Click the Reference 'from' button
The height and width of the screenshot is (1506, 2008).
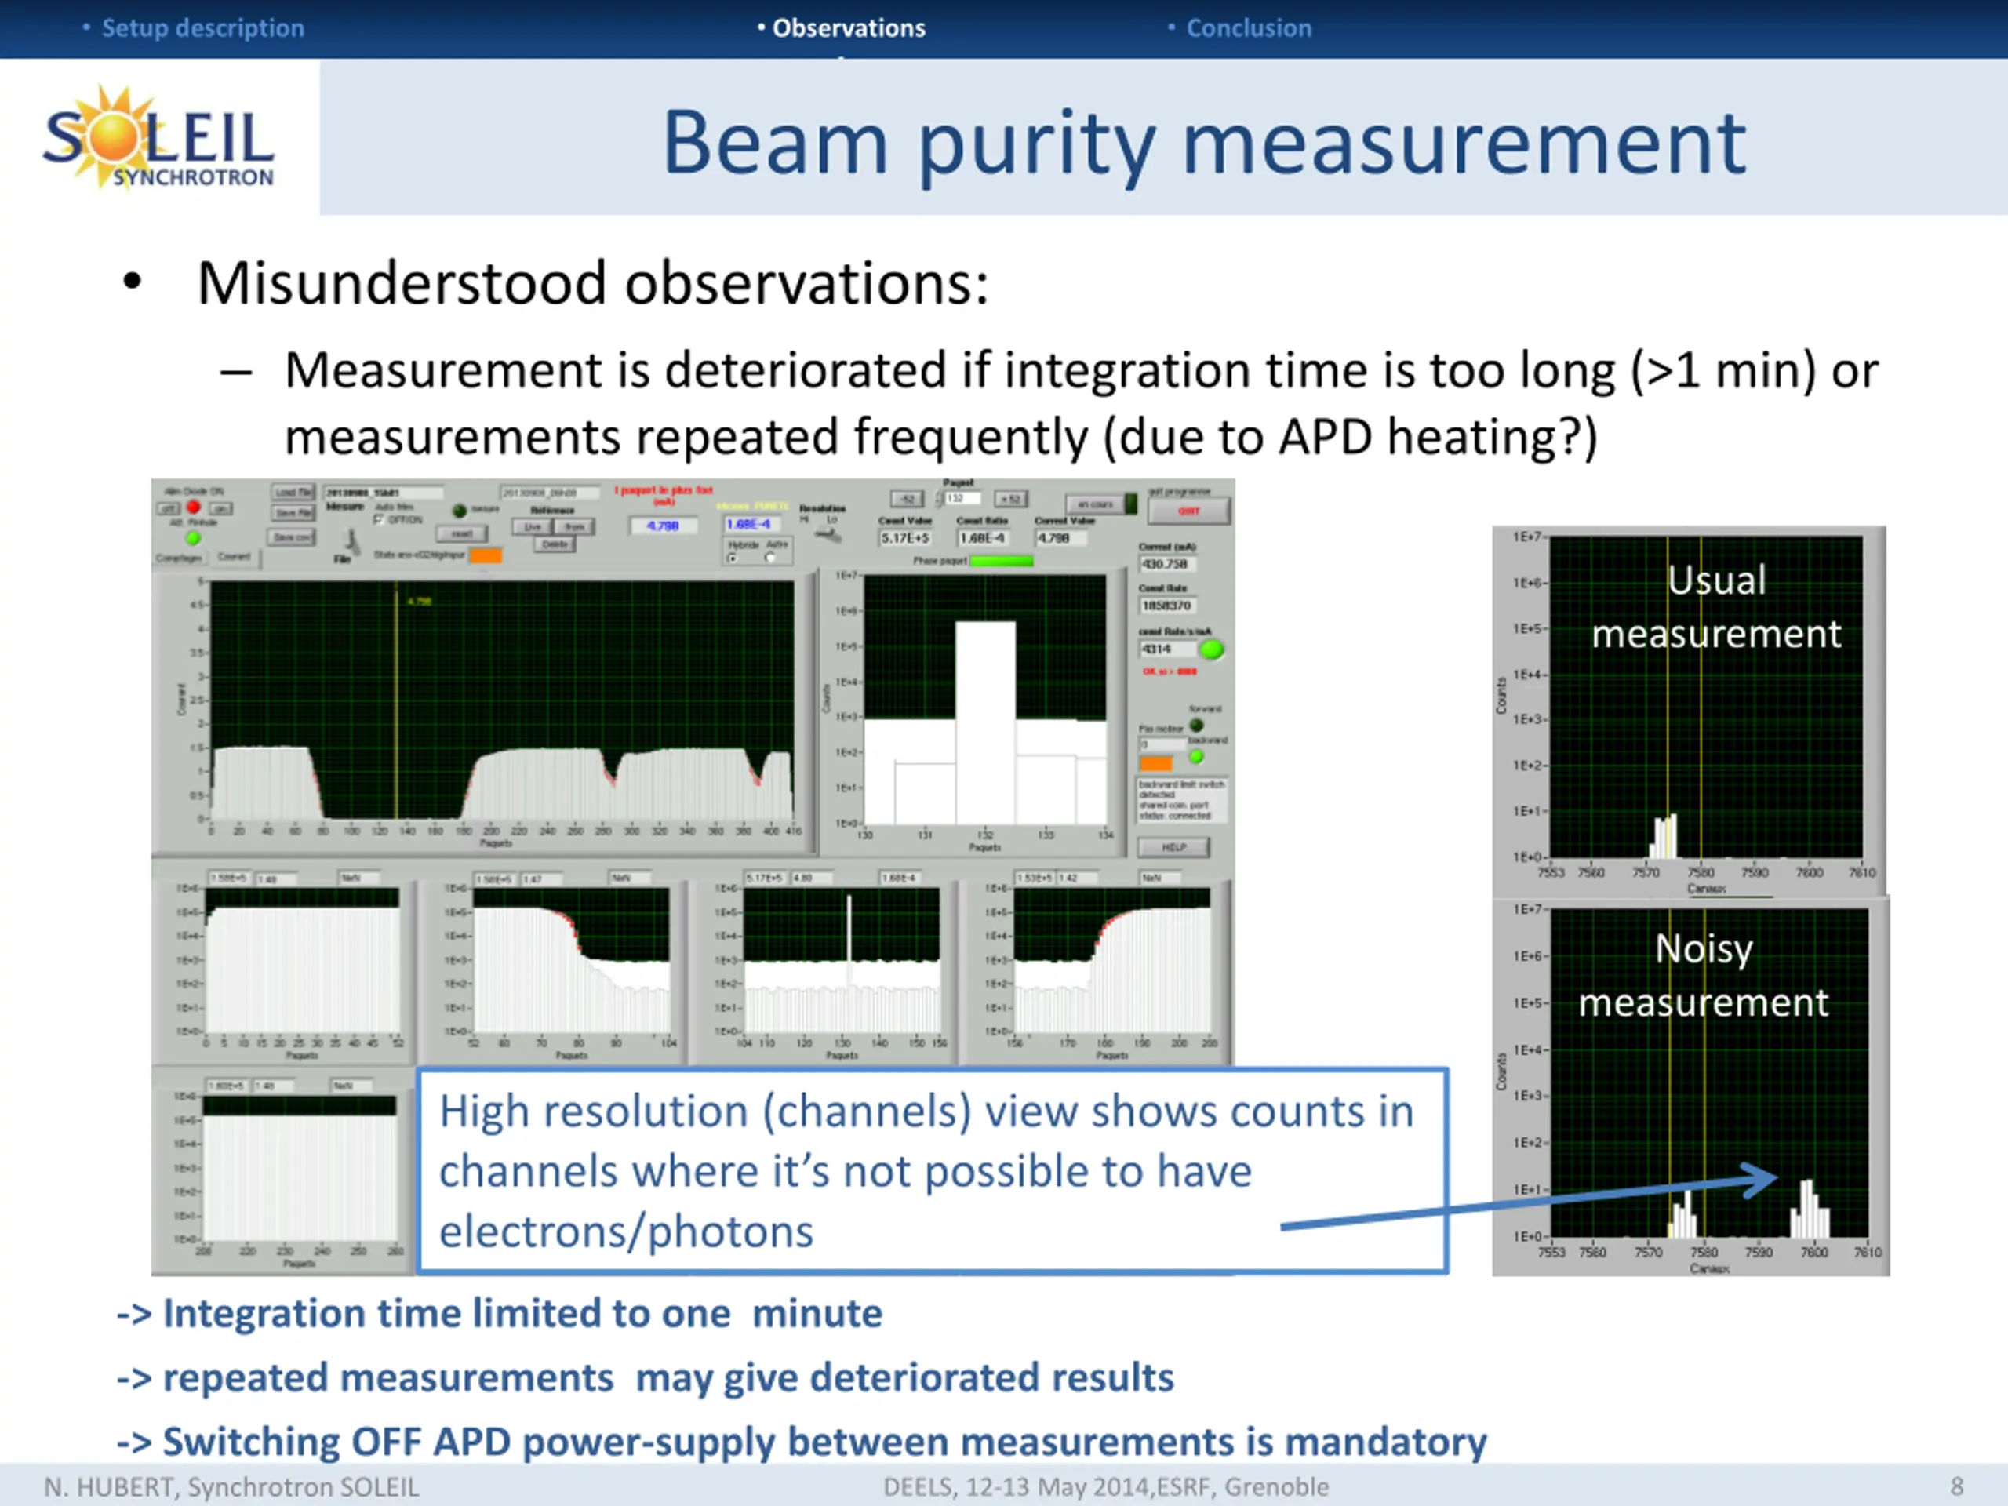tap(575, 527)
